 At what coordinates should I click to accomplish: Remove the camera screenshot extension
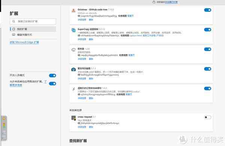point(91,78)
